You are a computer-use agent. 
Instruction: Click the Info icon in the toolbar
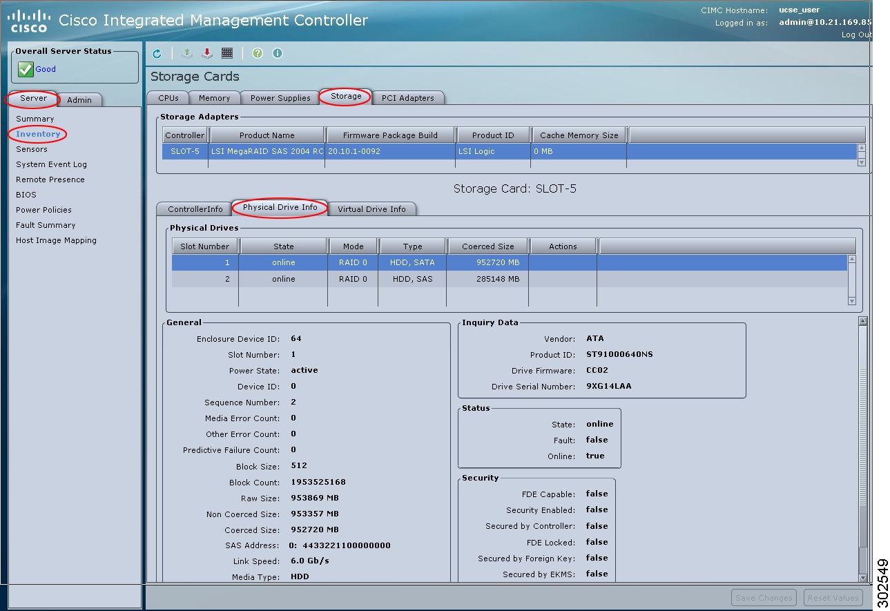coord(277,53)
